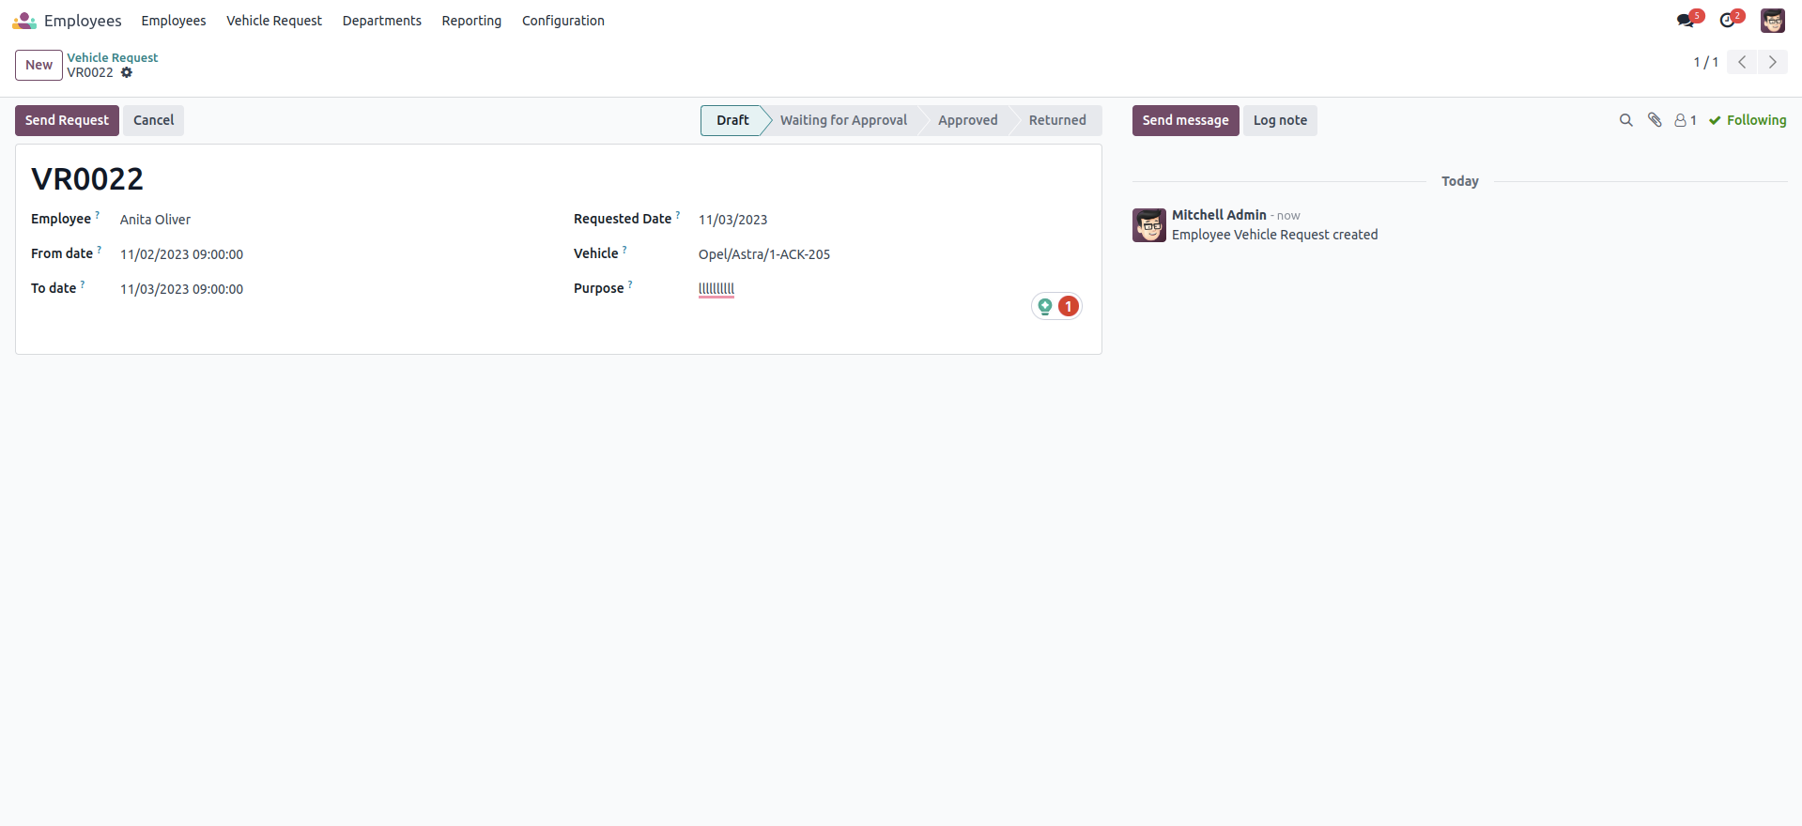Viewport: 1802px width, 826px height.
Task: Click the Purpose text field
Action: click(716, 289)
